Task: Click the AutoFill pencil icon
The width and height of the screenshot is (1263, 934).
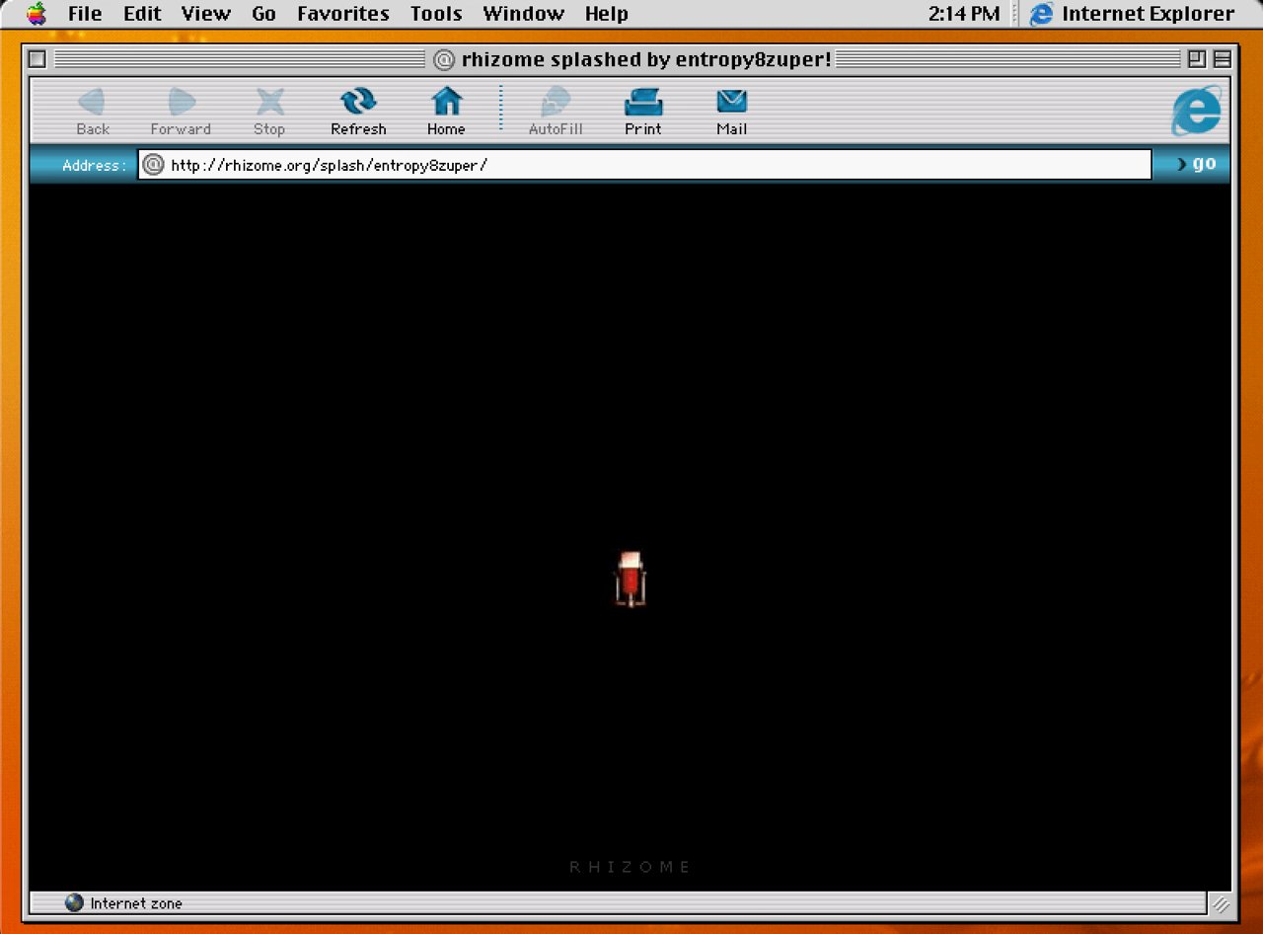Action: point(556,102)
